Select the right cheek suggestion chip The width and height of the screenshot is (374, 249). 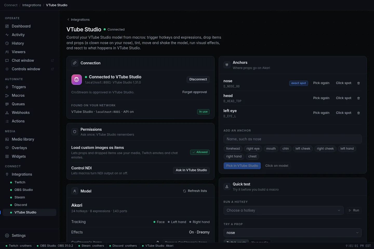[325, 149]
